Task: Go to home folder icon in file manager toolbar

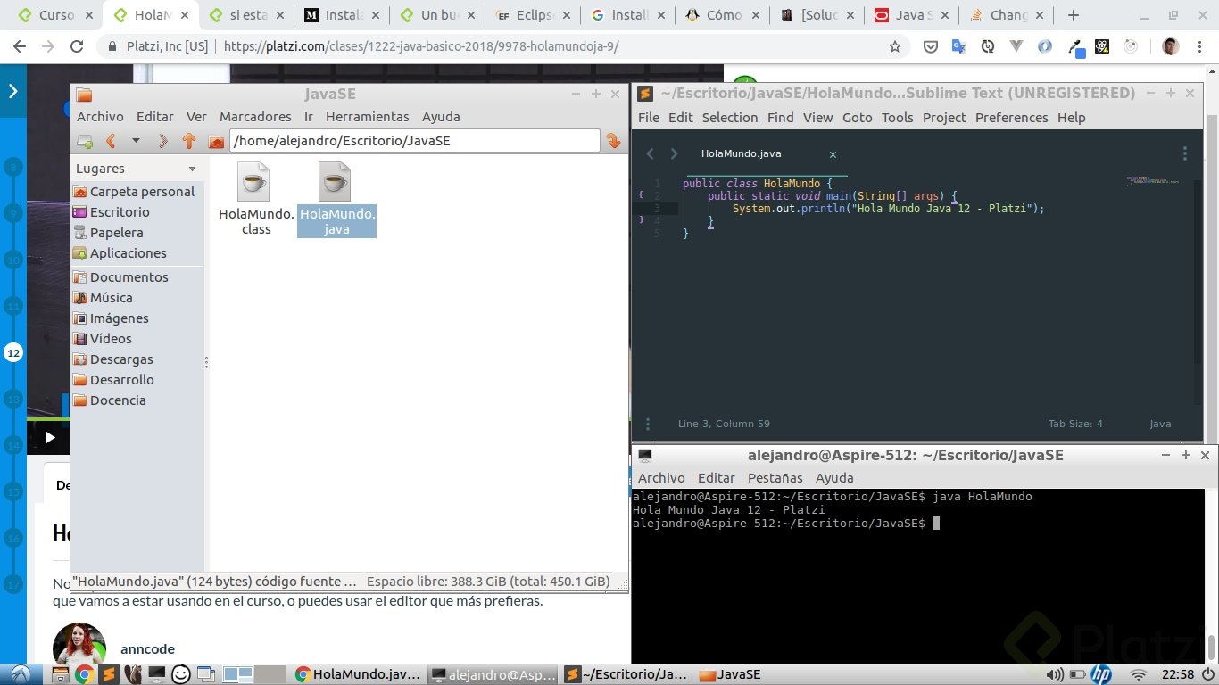Action: pyautogui.click(x=216, y=141)
